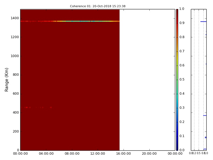Click the 800 range tick label
213x160 pixels.
[16, 75]
